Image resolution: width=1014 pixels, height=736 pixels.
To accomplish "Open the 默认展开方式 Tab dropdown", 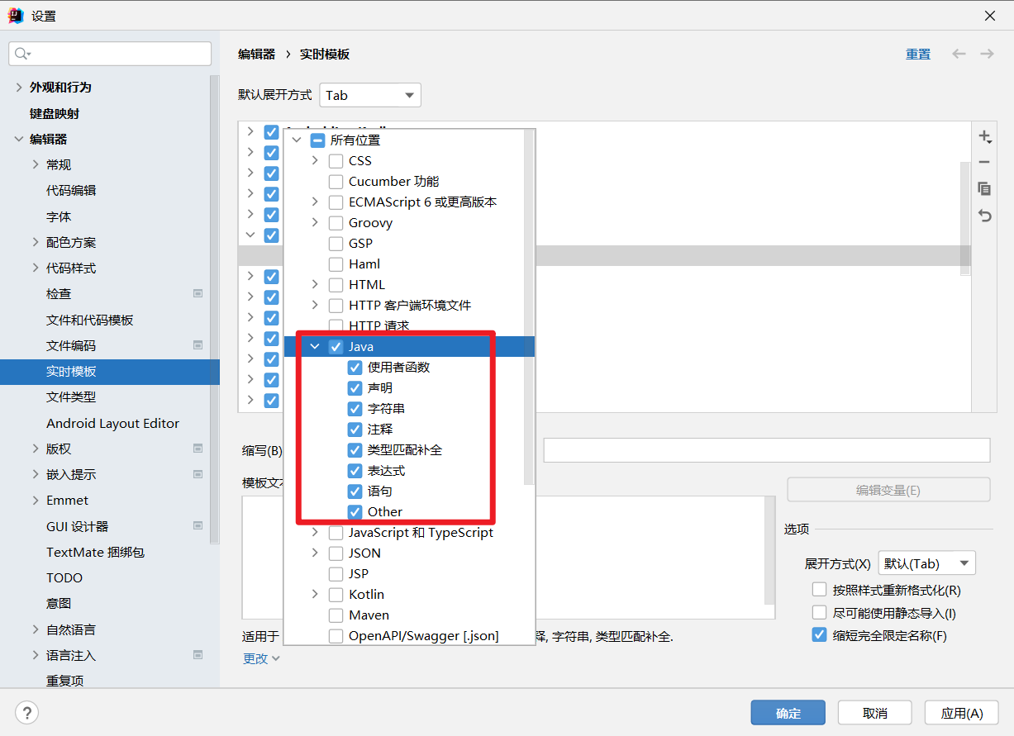I will 370,95.
